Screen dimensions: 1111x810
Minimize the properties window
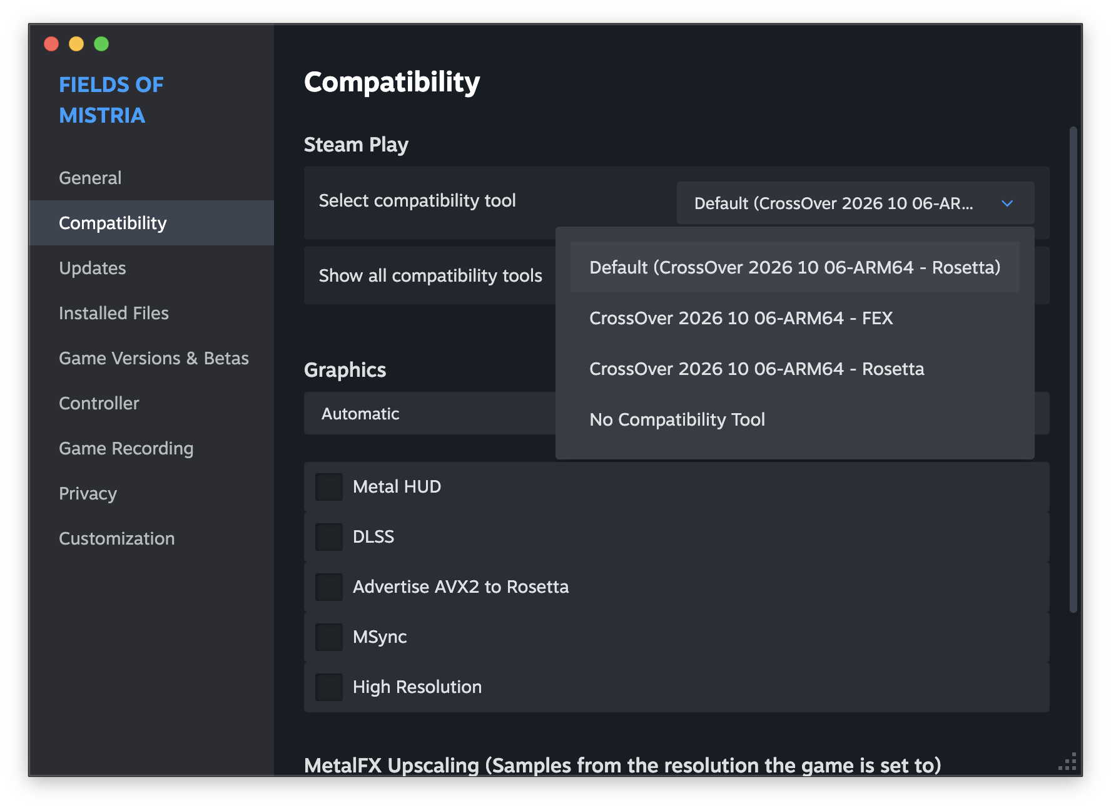pos(76,44)
